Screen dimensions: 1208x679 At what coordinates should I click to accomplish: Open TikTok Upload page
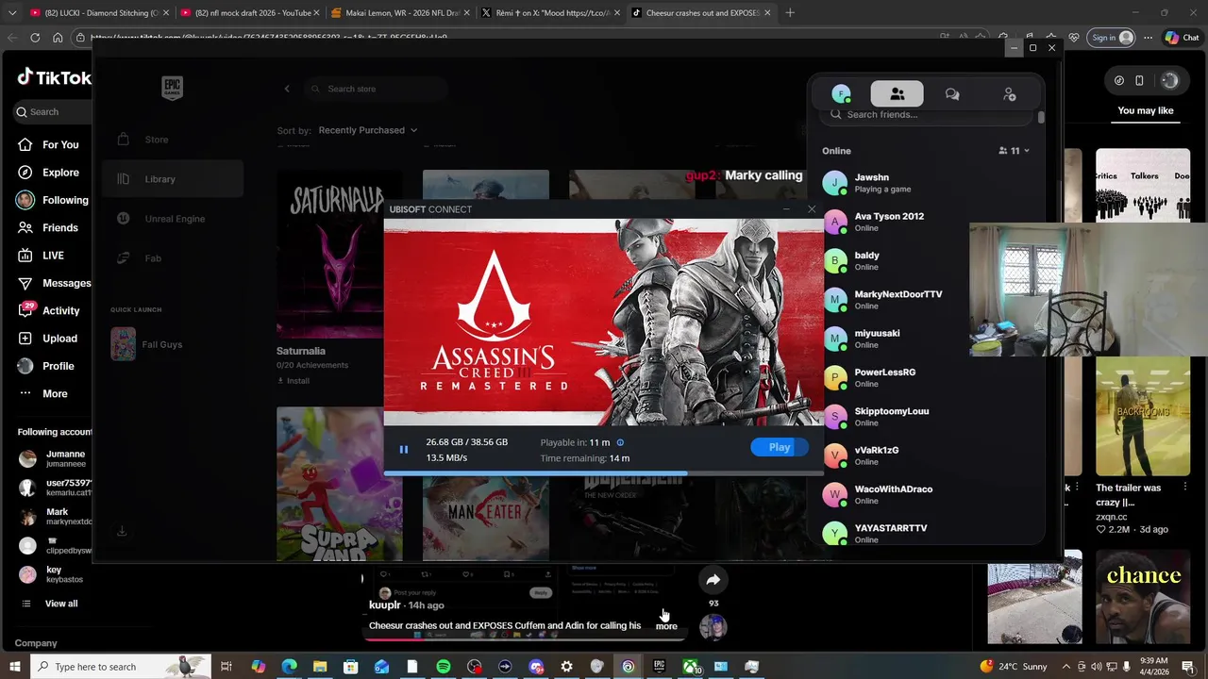coord(47,339)
